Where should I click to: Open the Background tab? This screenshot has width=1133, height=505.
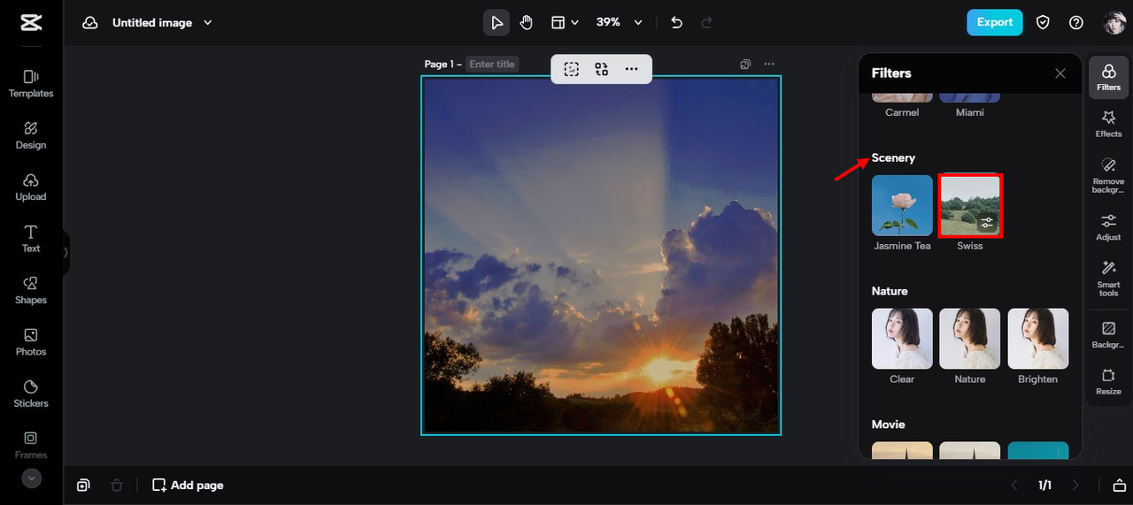coord(1109,335)
